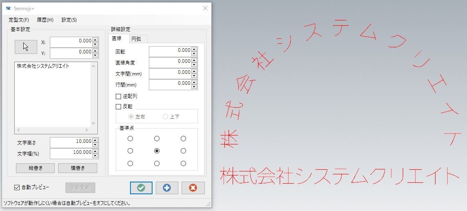Click the pointer pick-position button
Screen dimensions: 467x211
(26, 47)
